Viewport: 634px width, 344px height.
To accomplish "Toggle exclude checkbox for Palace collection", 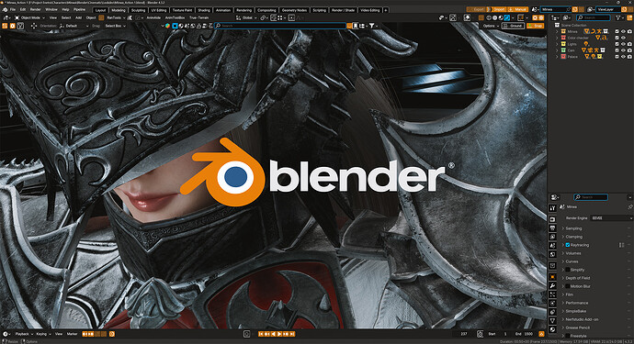I will pos(617,57).
